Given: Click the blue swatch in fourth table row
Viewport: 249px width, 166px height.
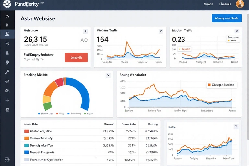Looking at the screenshot, I should [x=26, y=152].
